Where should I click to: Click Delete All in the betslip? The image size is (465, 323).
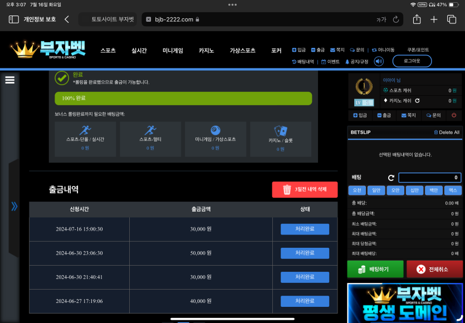[x=447, y=132]
